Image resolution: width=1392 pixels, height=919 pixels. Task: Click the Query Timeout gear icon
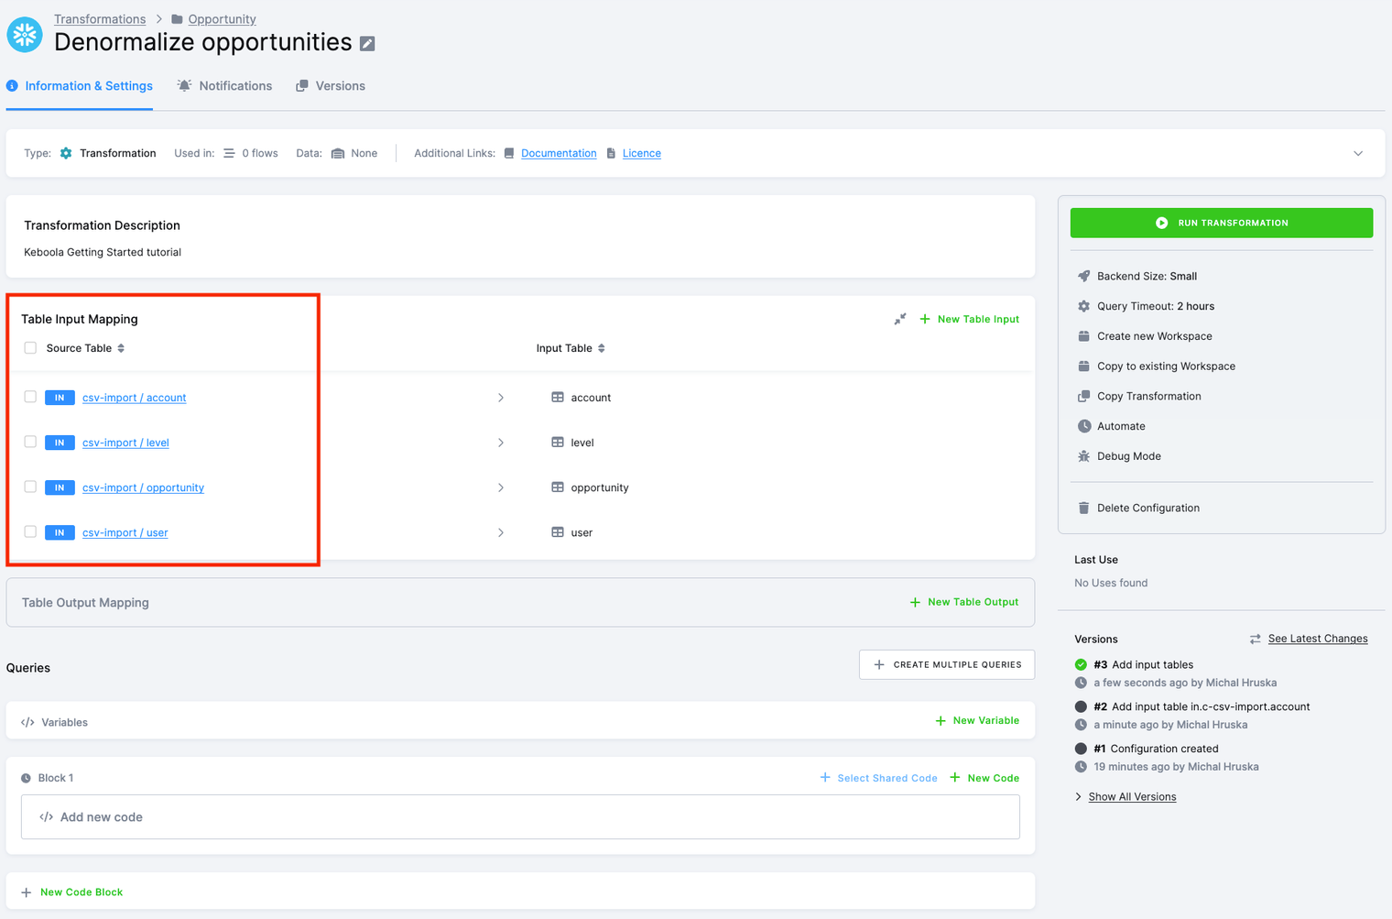[x=1084, y=306]
